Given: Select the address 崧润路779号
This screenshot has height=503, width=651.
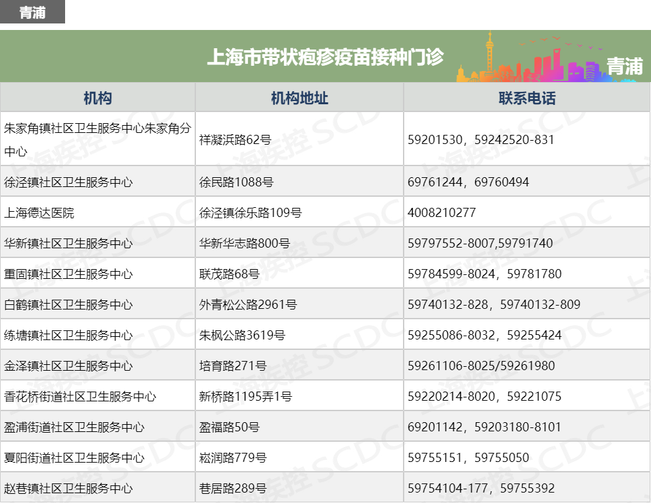Looking at the screenshot, I should coord(232,457).
